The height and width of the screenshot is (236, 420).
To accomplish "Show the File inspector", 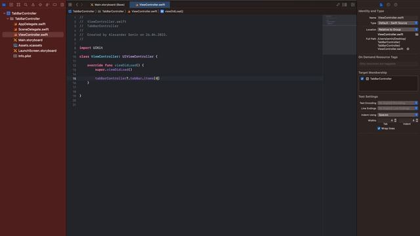I will tap(381, 5).
